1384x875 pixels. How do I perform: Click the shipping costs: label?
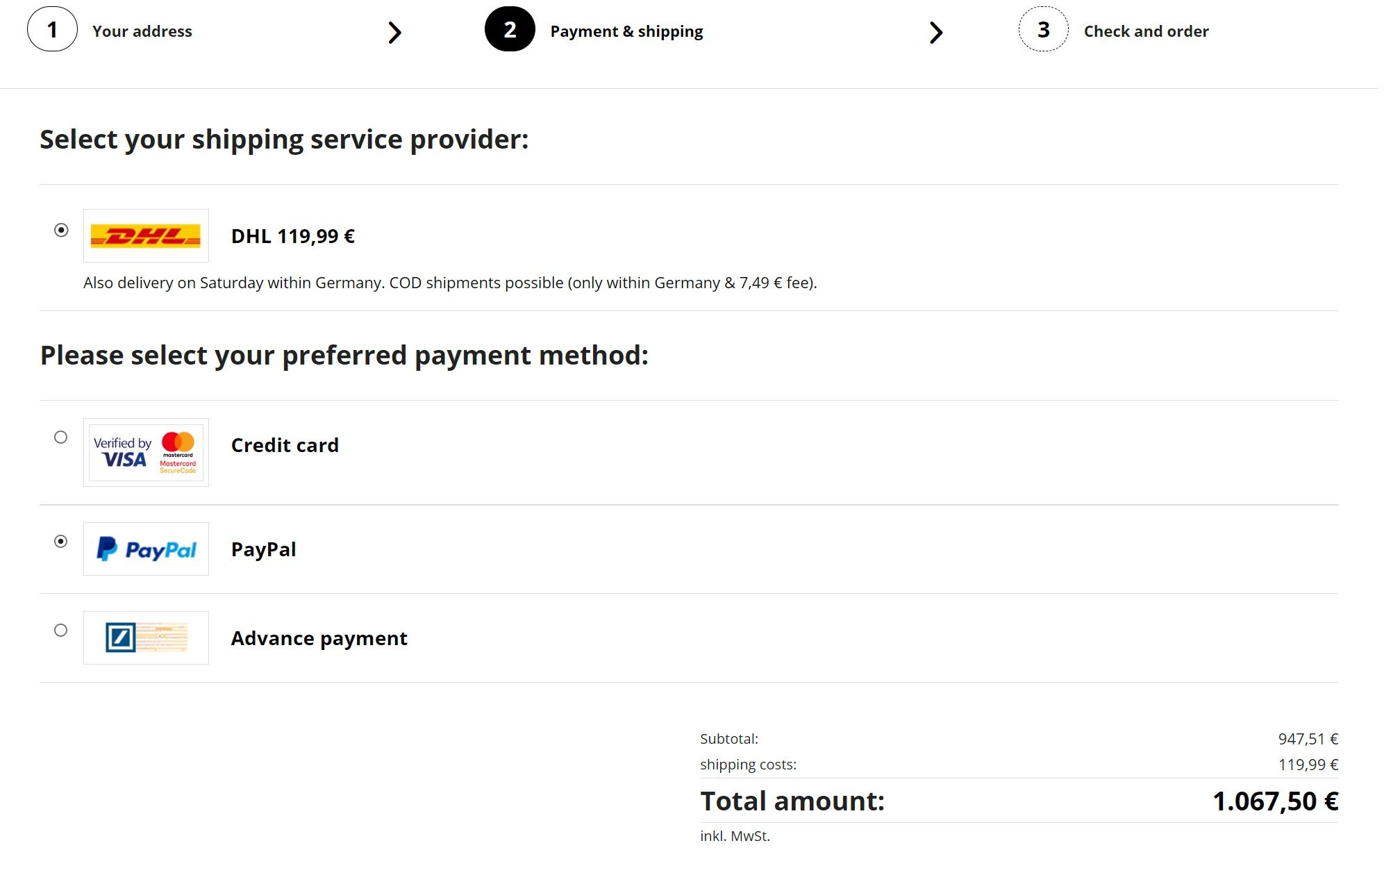[x=748, y=765]
